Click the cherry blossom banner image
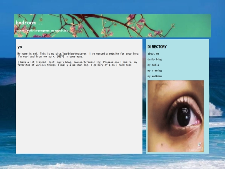 pyautogui.click(x=112, y=26)
